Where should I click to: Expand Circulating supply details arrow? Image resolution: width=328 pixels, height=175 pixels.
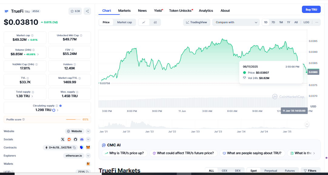coord(58,110)
